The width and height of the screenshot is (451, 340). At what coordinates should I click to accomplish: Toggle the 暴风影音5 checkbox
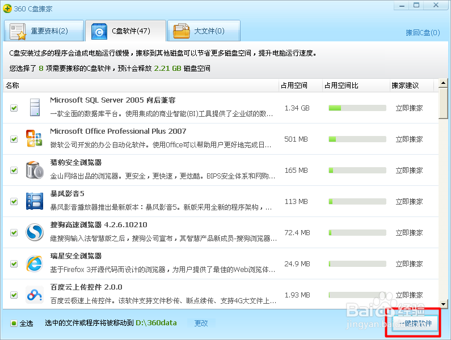14,202
